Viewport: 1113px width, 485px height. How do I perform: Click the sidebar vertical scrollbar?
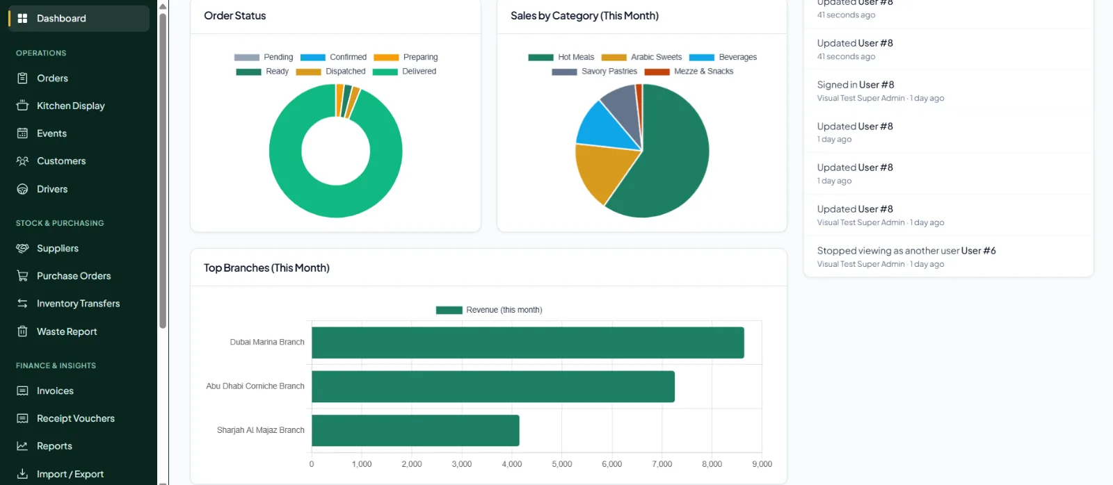pyautogui.click(x=163, y=170)
